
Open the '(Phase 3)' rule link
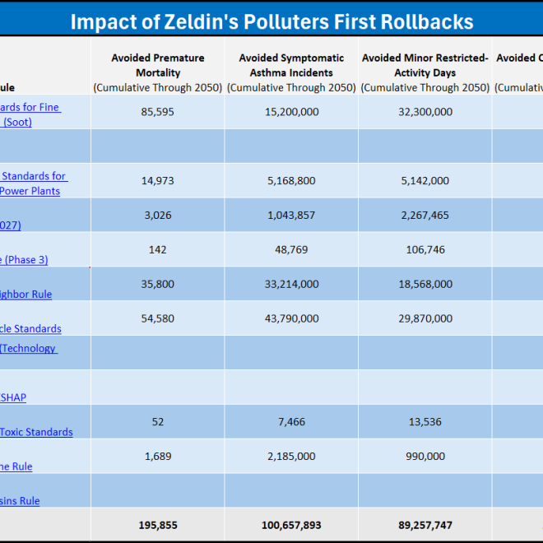tap(24, 260)
